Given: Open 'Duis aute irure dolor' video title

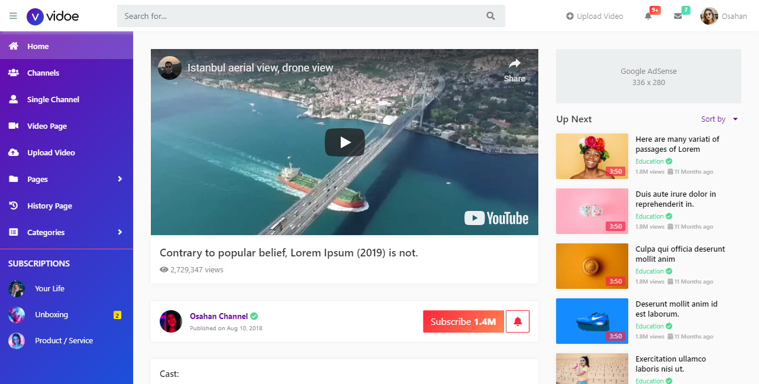Looking at the screenshot, I should [676, 199].
